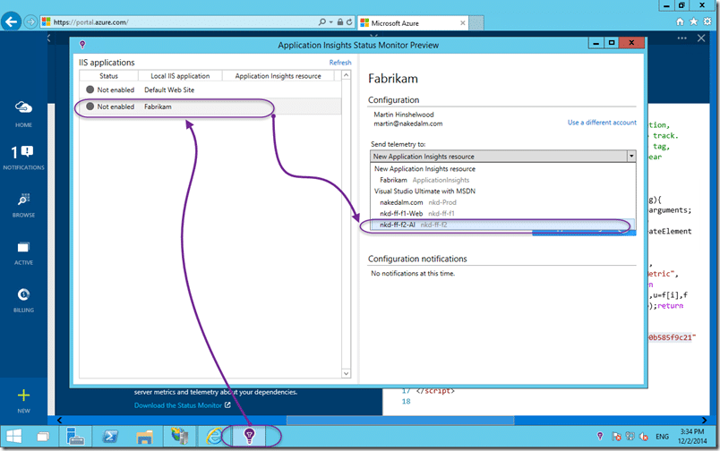
Task: Click the browser back arrow button
Action: 11,21
